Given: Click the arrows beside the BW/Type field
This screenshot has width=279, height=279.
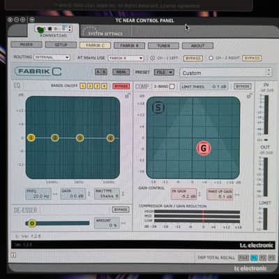Looking at the screenshot, I should (x=123, y=194).
